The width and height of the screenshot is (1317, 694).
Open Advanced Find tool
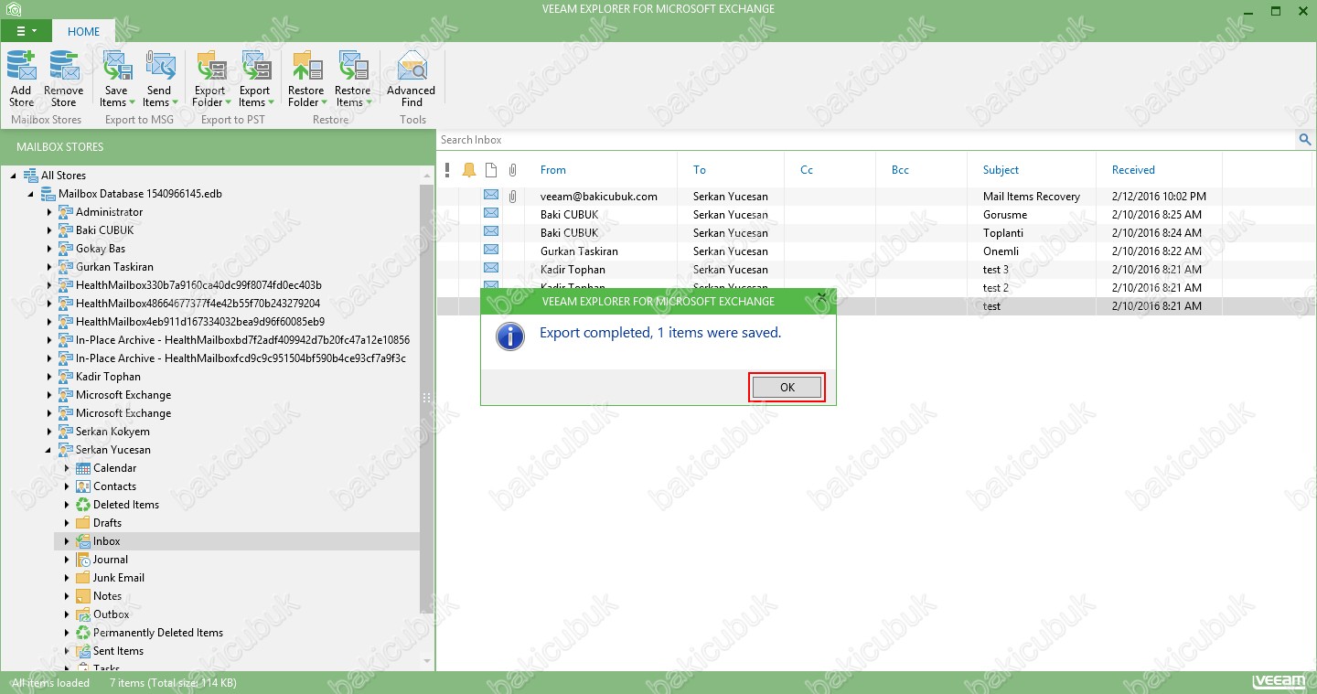(412, 79)
